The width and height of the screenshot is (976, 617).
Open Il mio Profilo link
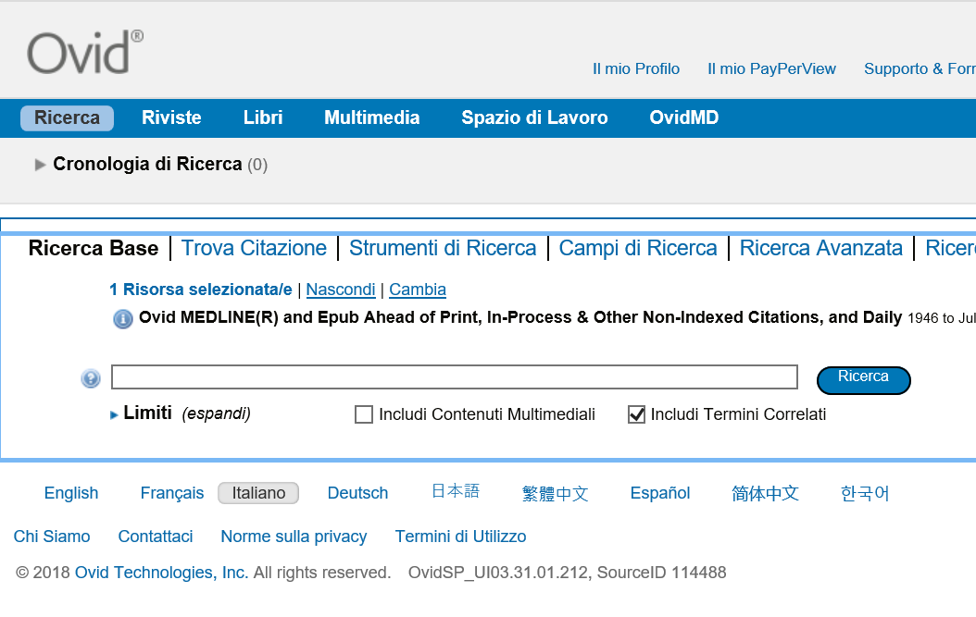(x=635, y=68)
